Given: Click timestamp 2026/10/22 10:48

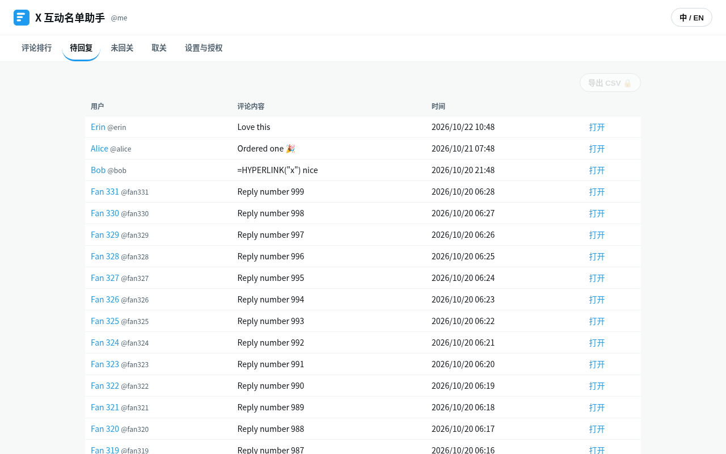Looking at the screenshot, I should coord(463,127).
